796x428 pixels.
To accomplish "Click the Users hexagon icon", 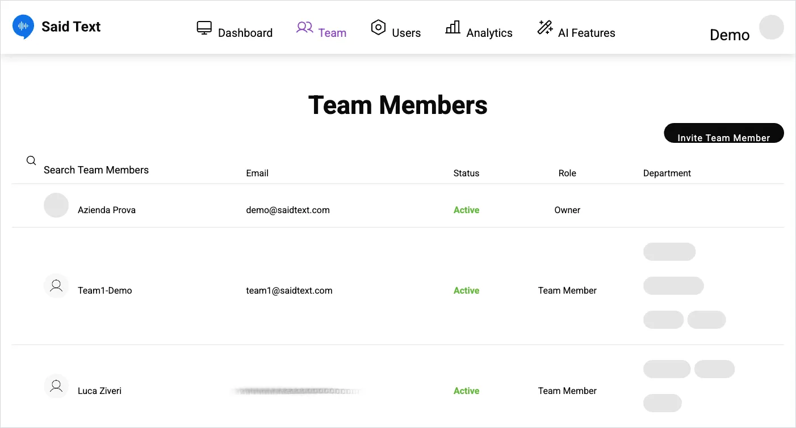I will [378, 27].
